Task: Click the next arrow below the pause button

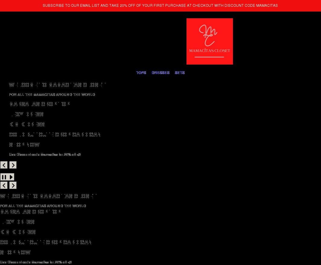Action: (x=13, y=185)
